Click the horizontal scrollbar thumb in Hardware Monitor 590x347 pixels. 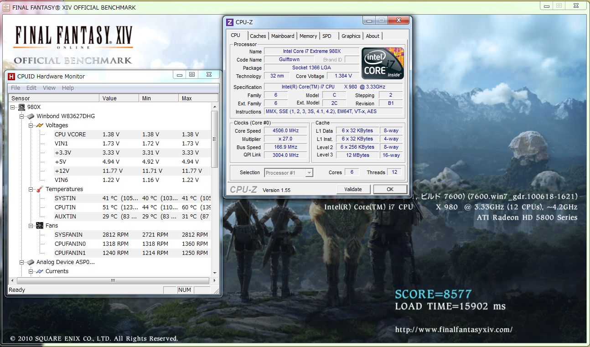[113, 281]
